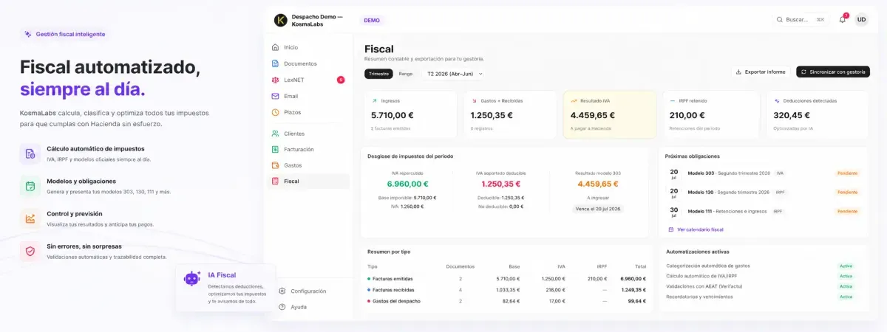Click the 5.710,00 € Ingresos amount
The image size is (887, 332).
(392, 115)
